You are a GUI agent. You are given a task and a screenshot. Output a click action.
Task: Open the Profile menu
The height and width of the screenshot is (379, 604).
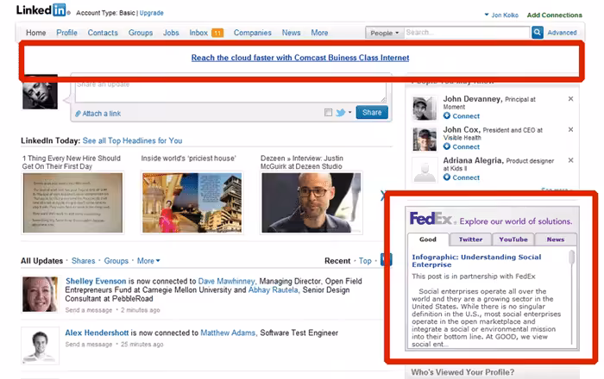(66, 33)
